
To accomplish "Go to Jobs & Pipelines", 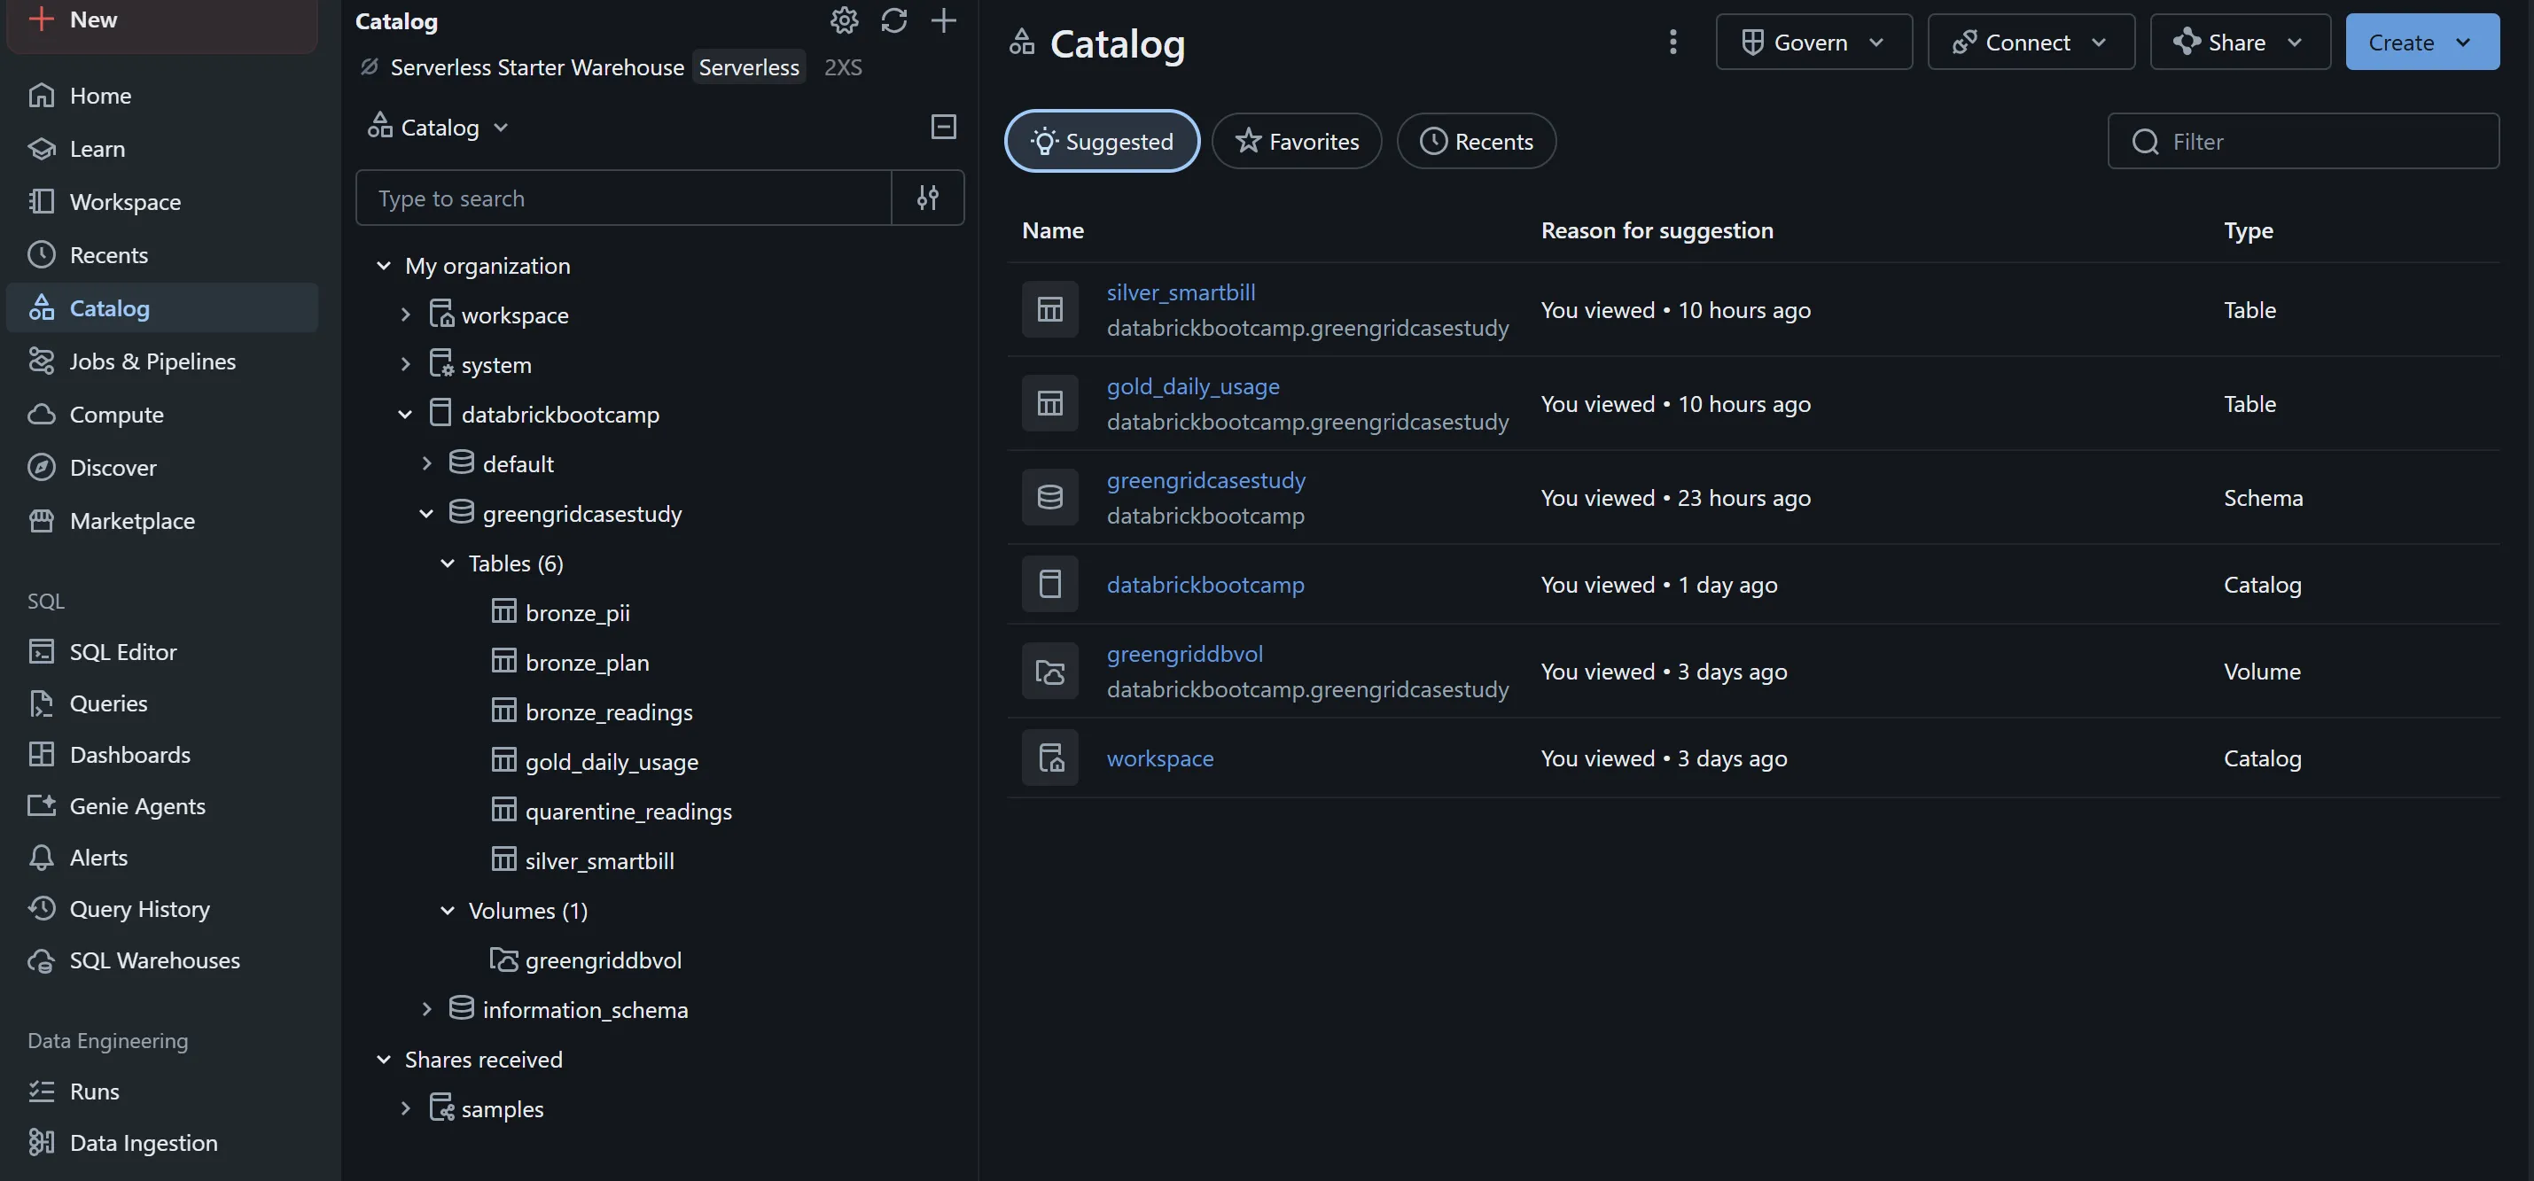I will tap(162, 361).
